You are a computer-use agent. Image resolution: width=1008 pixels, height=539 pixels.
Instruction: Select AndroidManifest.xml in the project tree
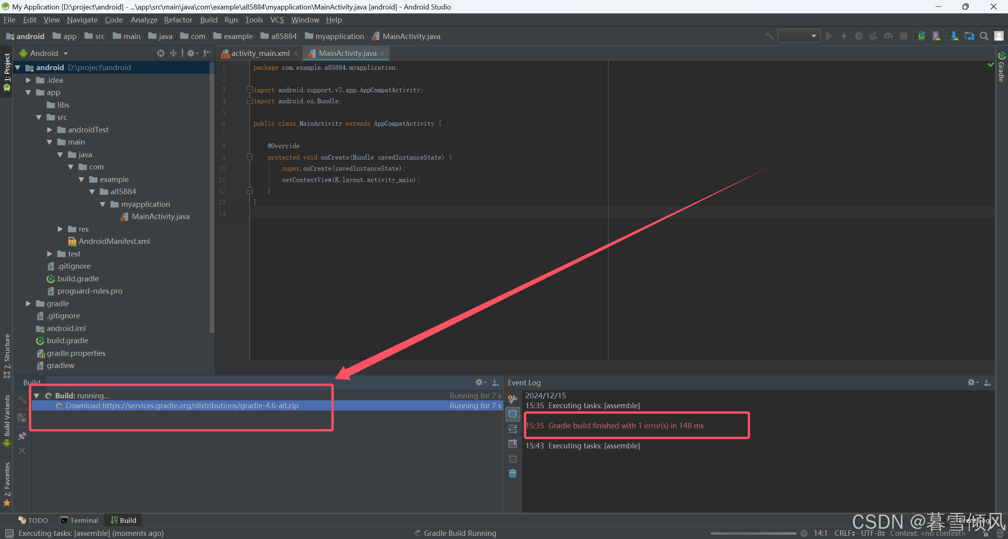[114, 241]
